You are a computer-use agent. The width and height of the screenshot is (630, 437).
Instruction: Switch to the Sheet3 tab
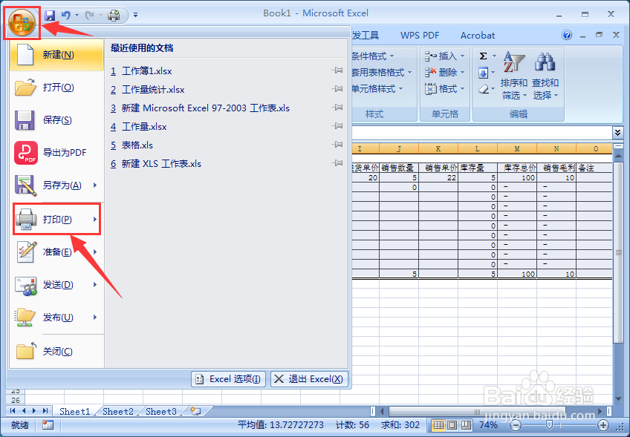(x=161, y=411)
